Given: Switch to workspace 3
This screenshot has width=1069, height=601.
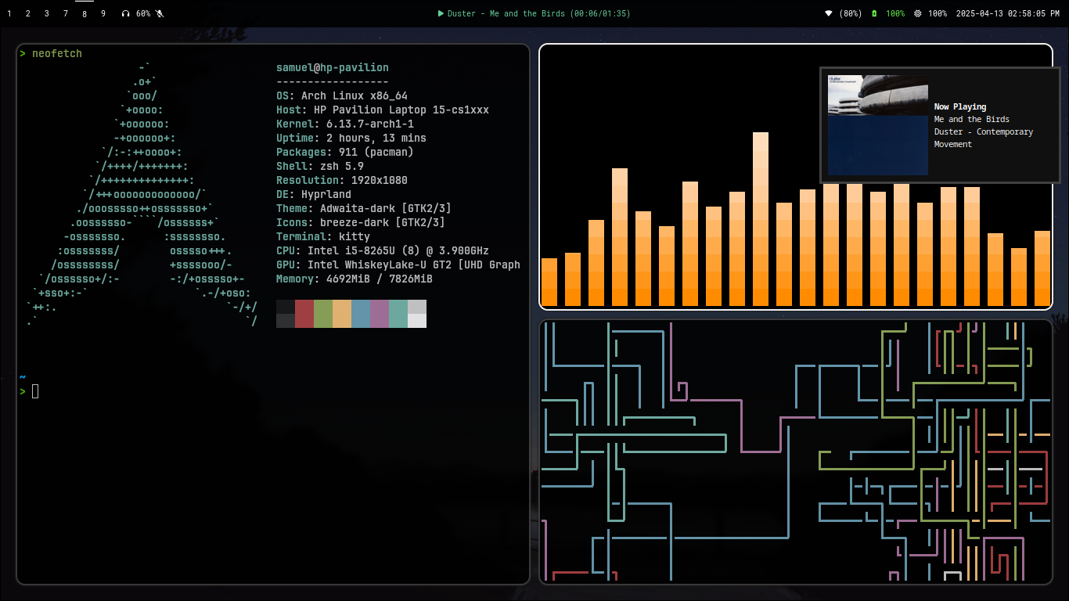Looking at the screenshot, I should pyautogui.click(x=47, y=13).
